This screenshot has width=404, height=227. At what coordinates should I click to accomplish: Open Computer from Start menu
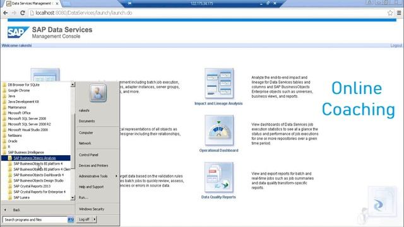click(x=86, y=133)
